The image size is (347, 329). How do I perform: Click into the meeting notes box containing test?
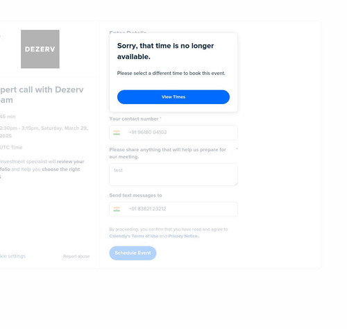tap(173, 174)
